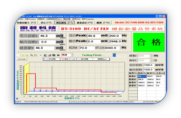Viewport: 181px width, 118px height.
Task: Click the blue progress indicator square
Action: point(114,55)
